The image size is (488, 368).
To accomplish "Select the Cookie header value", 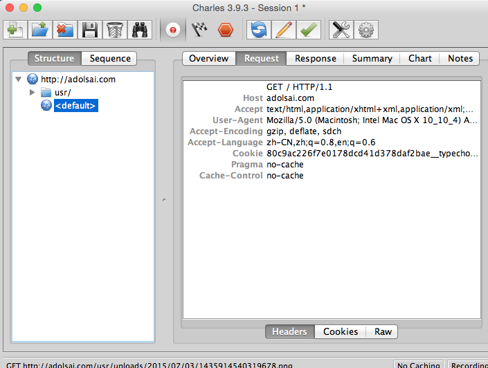I will tap(372, 154).
